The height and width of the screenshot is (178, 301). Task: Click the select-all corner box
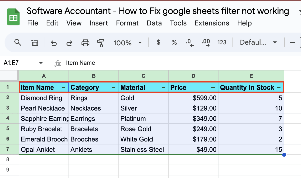click(10, 76)
